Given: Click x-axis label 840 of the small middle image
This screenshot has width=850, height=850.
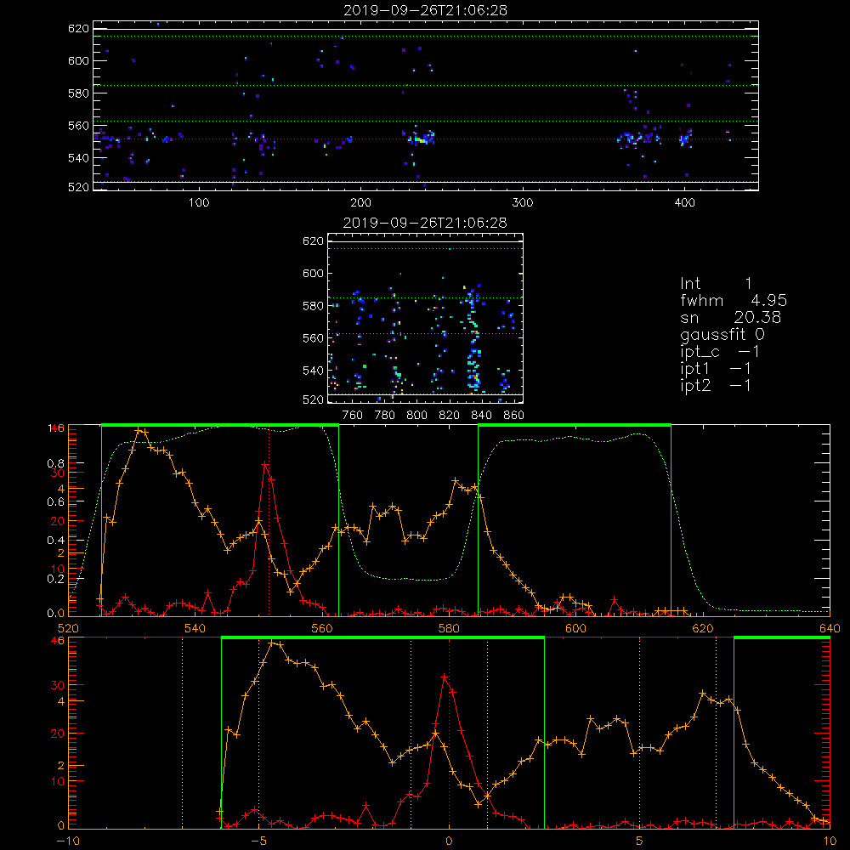Looking at the screenshot, I should click(481, 416).
